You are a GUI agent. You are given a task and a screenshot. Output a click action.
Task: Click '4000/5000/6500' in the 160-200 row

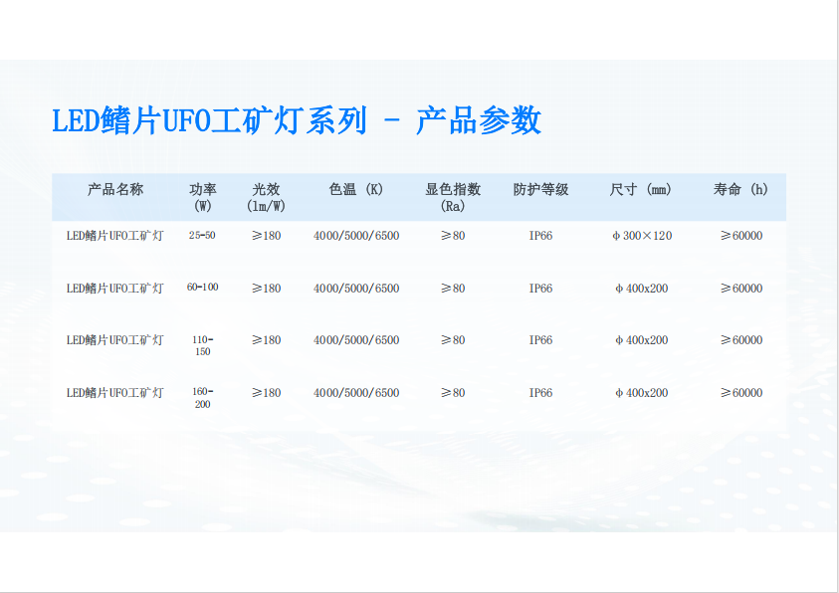click(x=356, y=393)
